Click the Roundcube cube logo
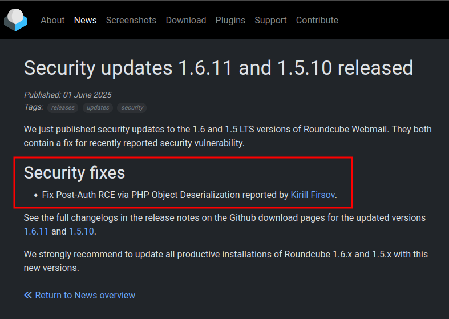Viewport: 449px width, 319px height. click(15, 20)
